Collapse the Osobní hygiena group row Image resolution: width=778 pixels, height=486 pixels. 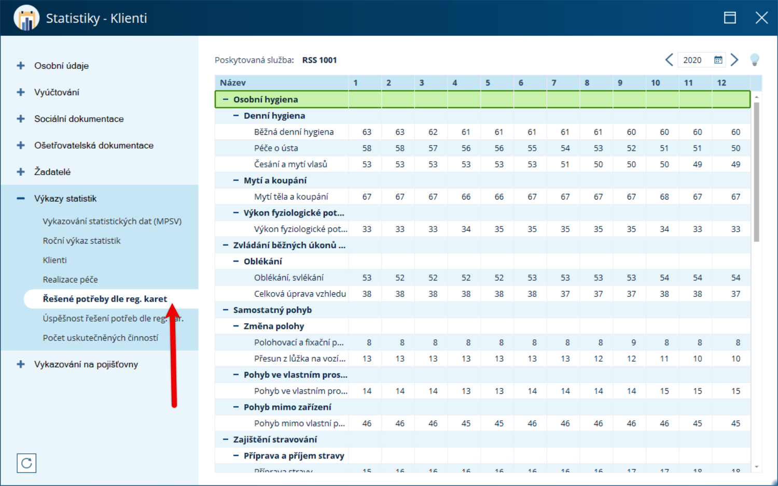pyautogui.click(x=226, y=99)
